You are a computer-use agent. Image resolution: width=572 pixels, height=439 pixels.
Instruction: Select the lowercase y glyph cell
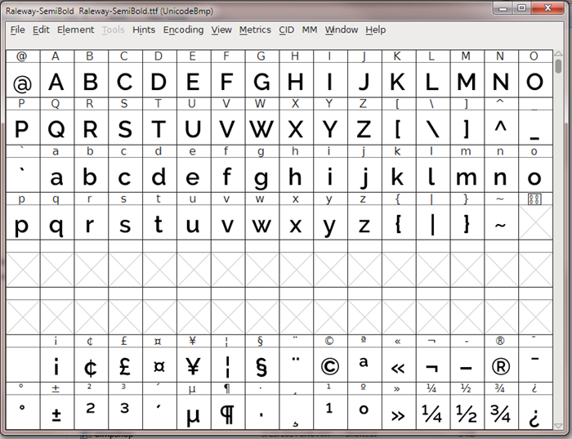tap(330, 222)
